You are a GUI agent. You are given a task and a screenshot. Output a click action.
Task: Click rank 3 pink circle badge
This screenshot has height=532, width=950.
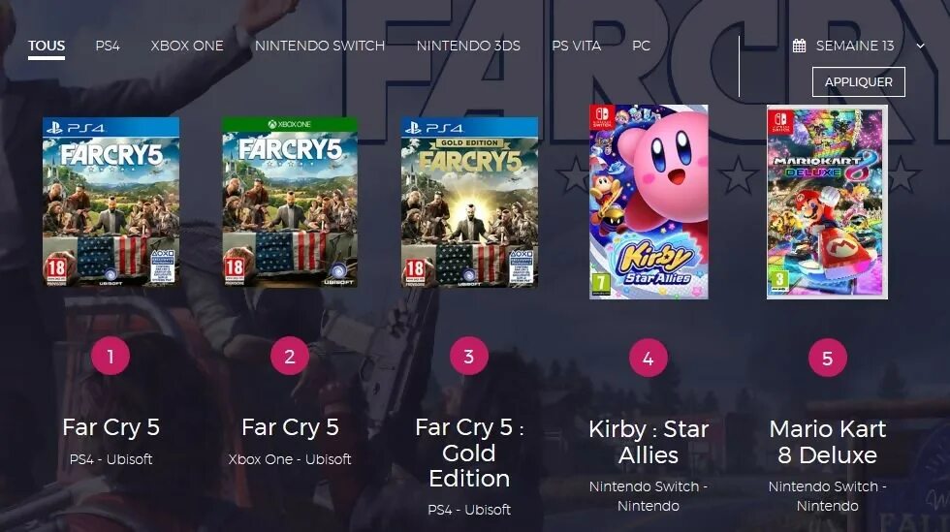coord(469,356)
